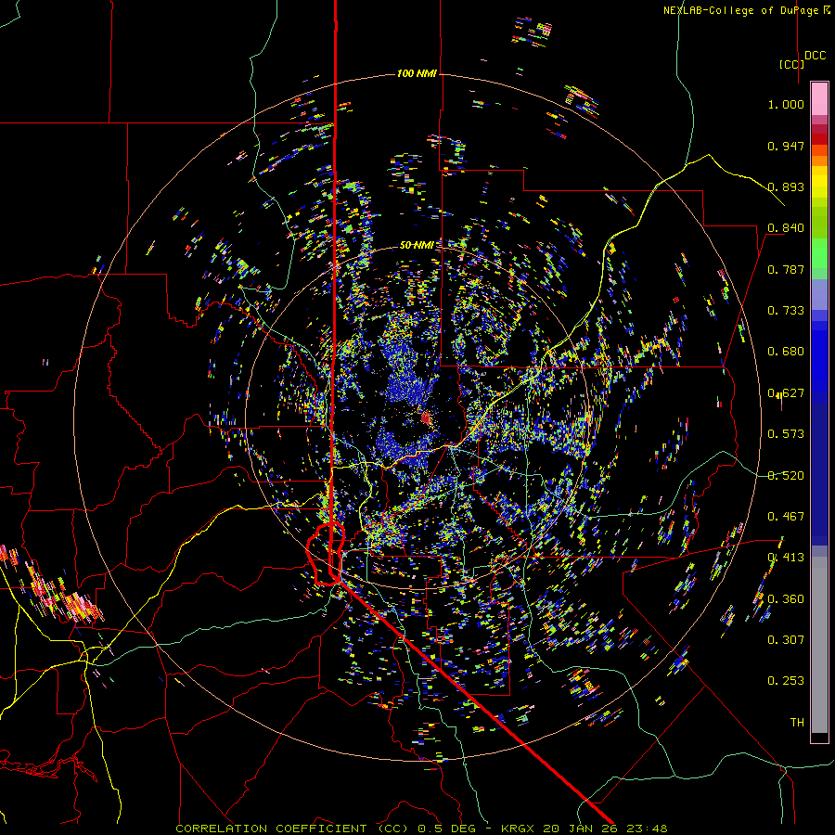This screenshot has height=835, width=835.
Task: Click the thick red loop outline southwest of radar
Action: point(326,554)
